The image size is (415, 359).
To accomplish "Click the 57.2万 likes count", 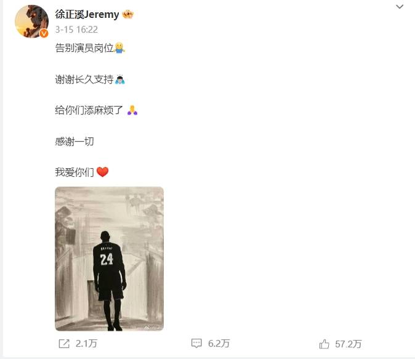I will (349, 344).
